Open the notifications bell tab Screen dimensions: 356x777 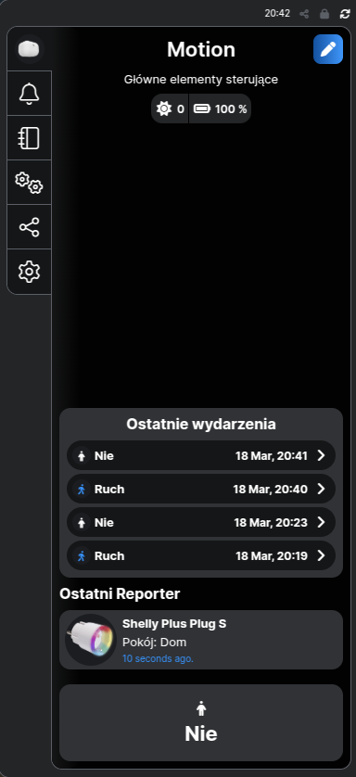pyautogui.click(x=30, y=93)
